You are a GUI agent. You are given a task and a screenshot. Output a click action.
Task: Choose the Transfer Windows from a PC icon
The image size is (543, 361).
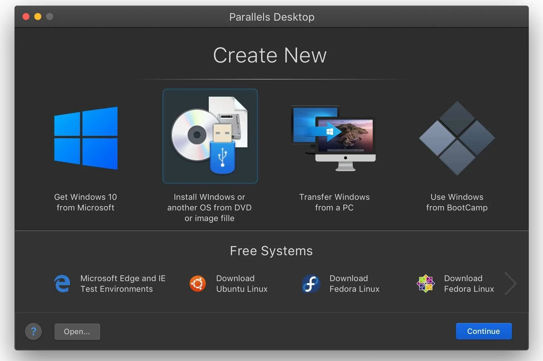pos(333,138)
